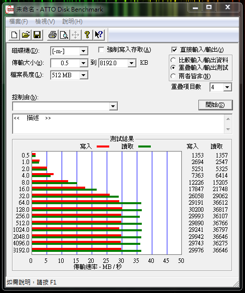Expand the 512 MB file length dropdown

click(84, 75)
